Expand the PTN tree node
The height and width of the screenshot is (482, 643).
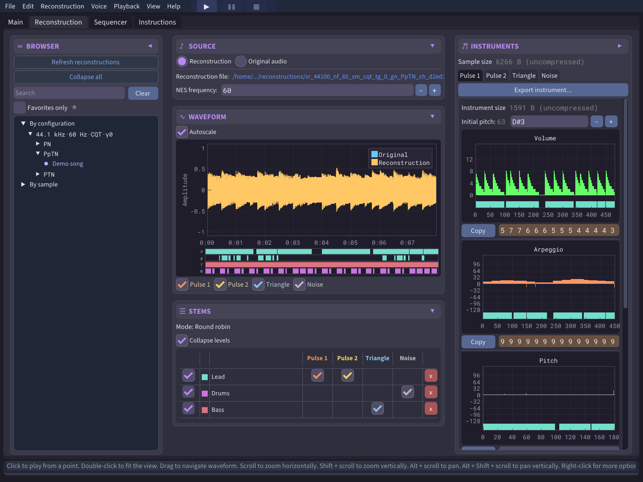[38, 174]
